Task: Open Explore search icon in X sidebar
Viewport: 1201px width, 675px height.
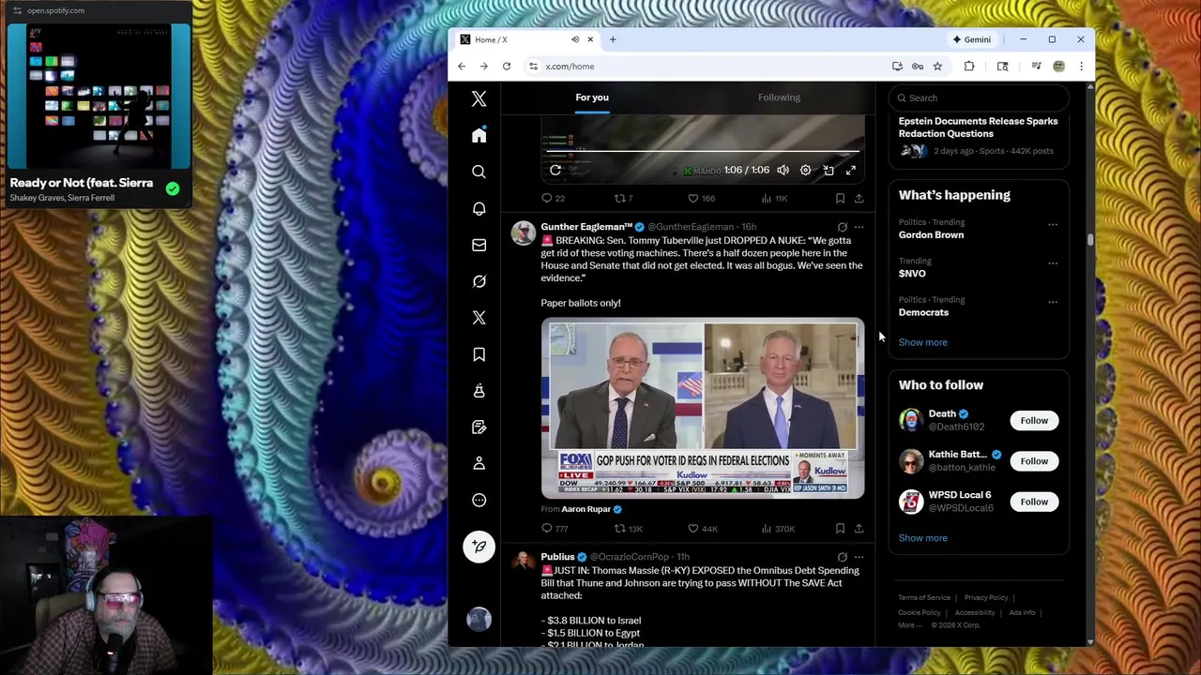Action: (479, 172)
